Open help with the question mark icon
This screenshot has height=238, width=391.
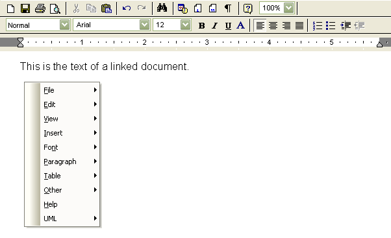point(248,8)
